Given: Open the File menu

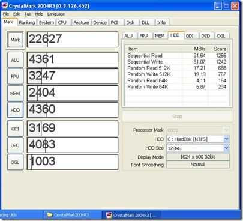Looking at the screenshot, I should (6, 14).
